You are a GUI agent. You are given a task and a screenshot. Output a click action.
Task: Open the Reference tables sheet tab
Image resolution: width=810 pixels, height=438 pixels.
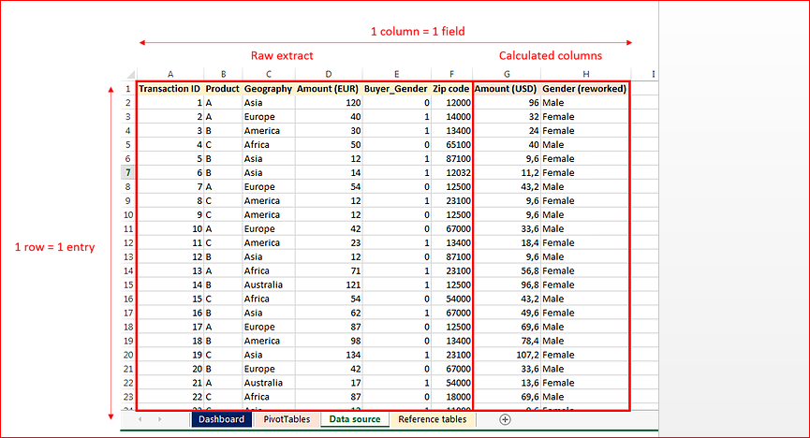tap(432, 419)
